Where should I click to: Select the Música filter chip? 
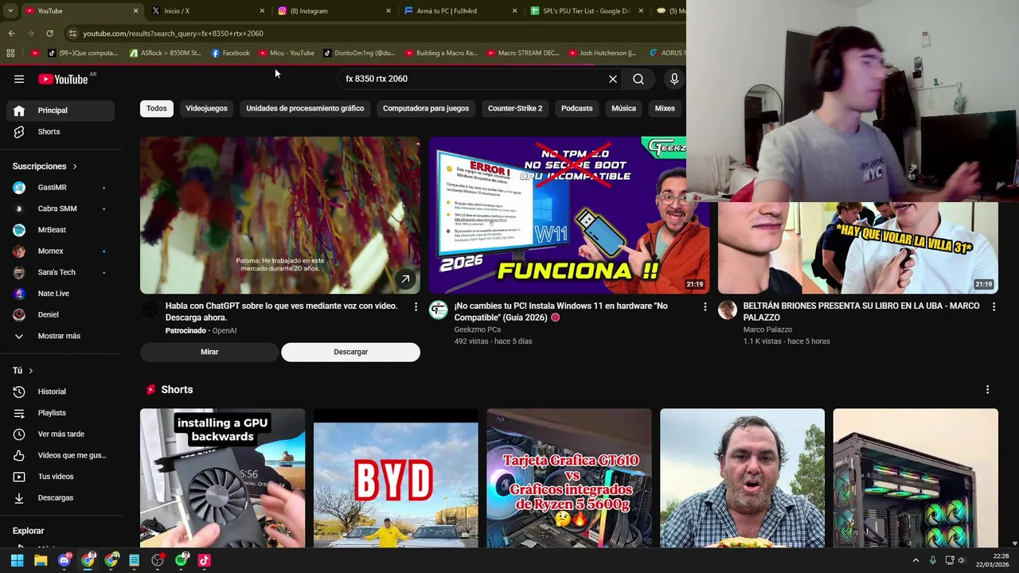coord(623,108)
